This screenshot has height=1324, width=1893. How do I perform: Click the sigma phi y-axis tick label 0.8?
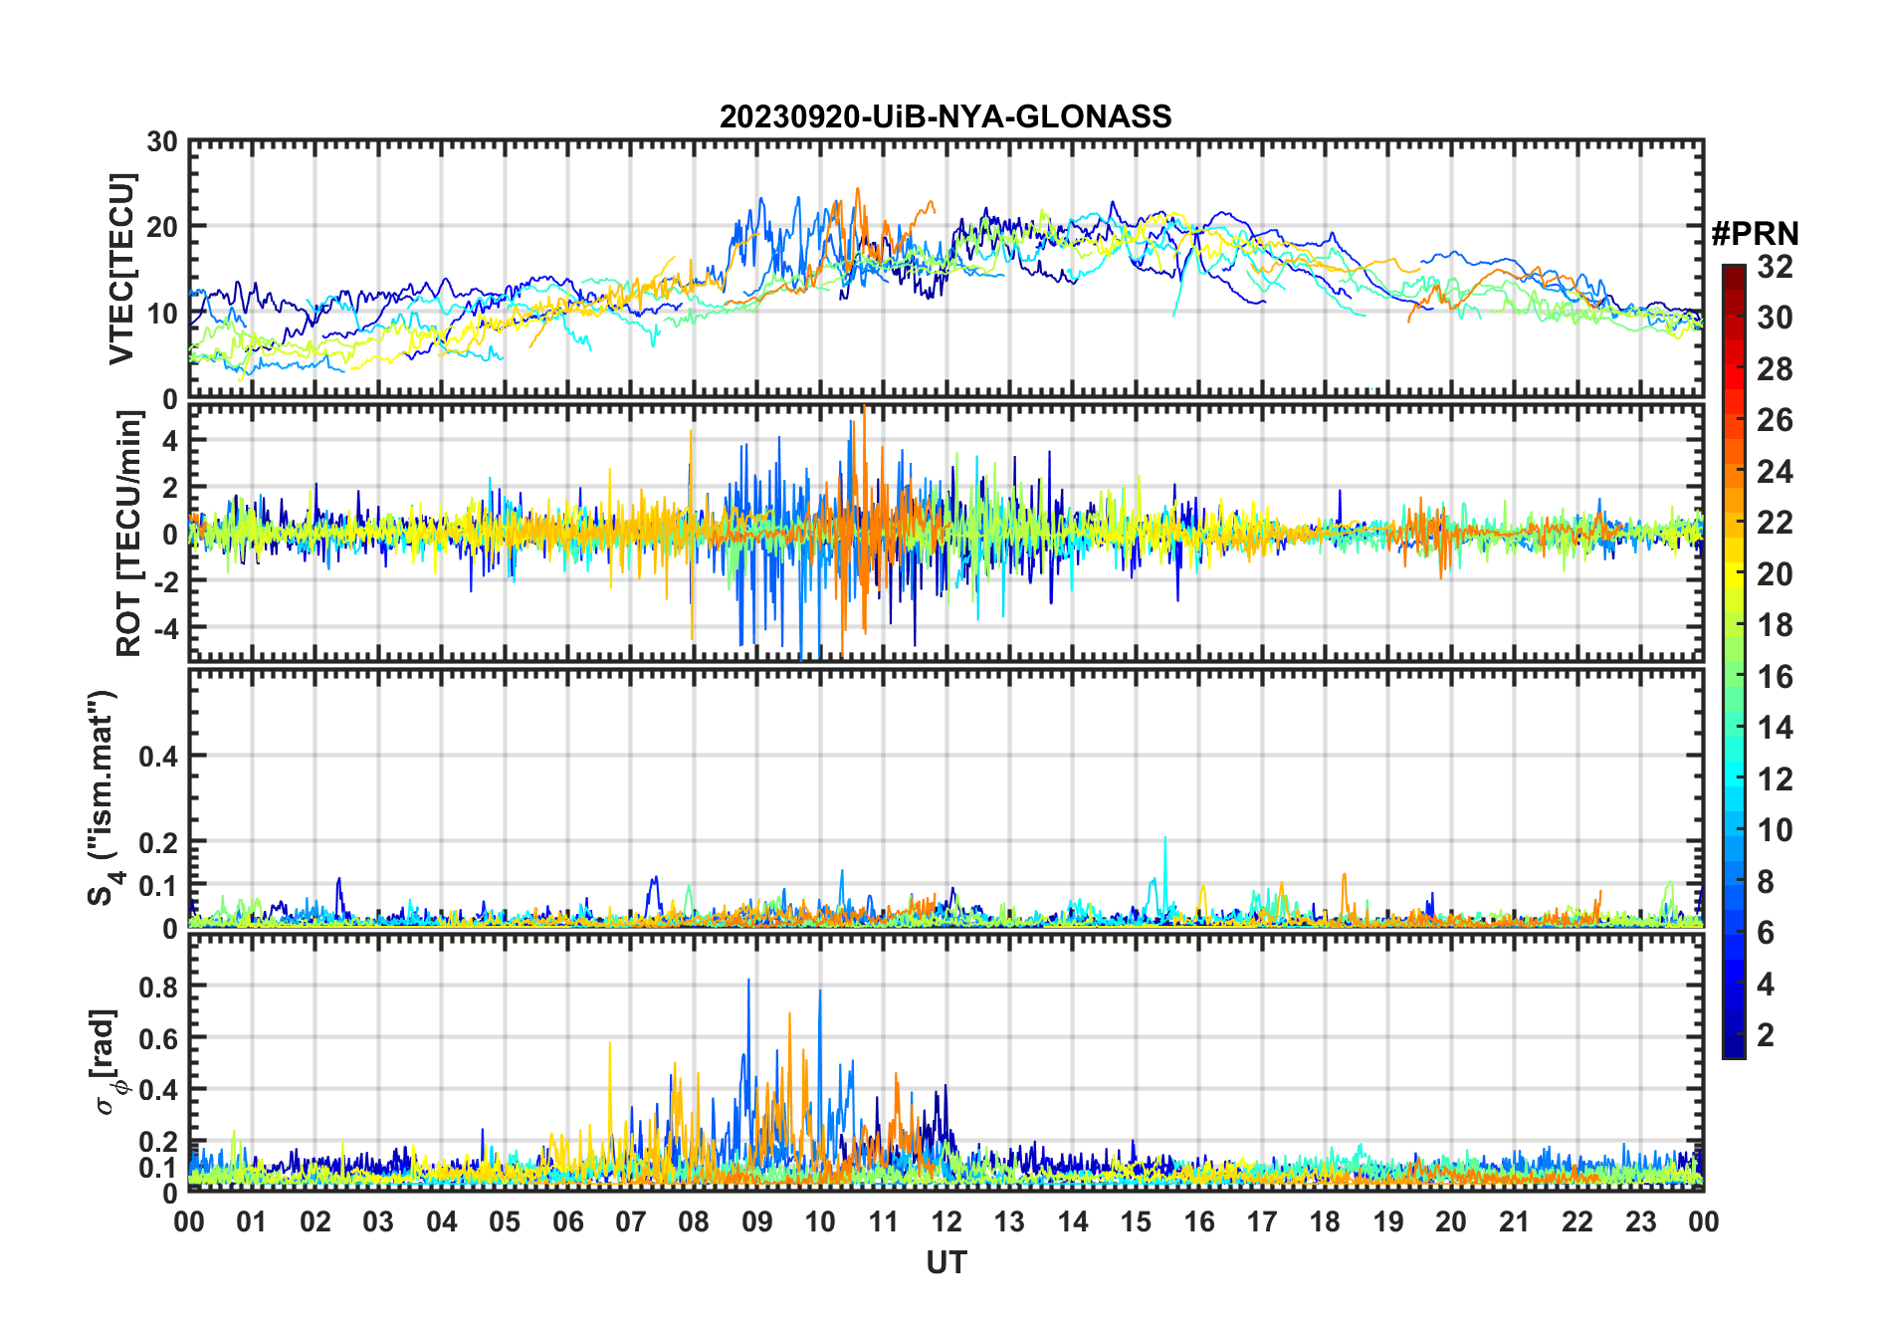[158, 987]
